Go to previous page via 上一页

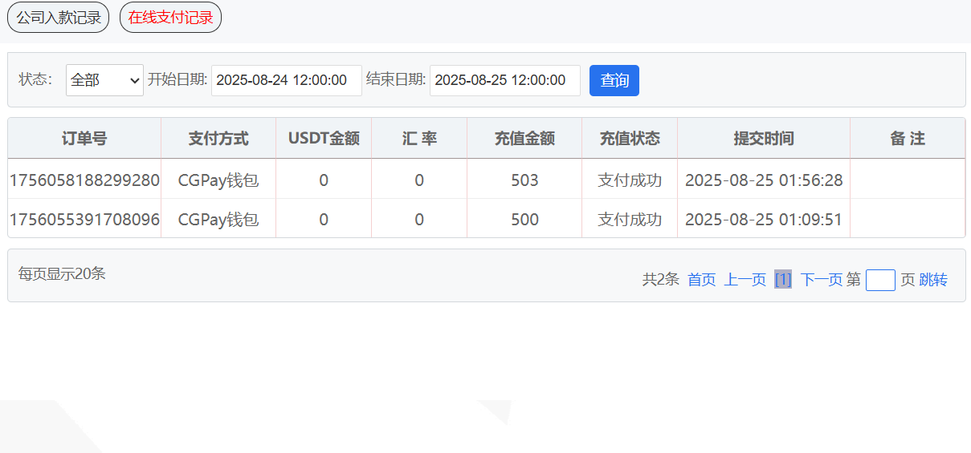pyautogui.click(x=745, y=280)
